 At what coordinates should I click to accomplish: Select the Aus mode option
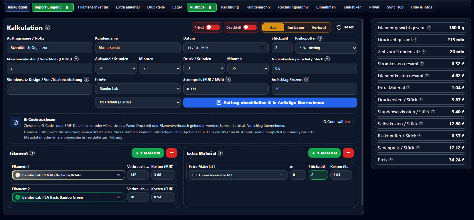coord(273,28)
